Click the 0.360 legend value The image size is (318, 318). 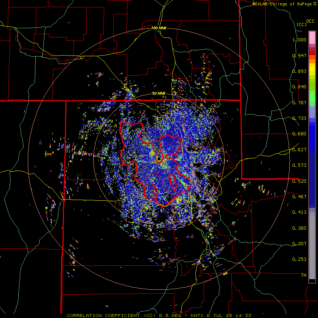pyautogui.click(x=299, y=228)
